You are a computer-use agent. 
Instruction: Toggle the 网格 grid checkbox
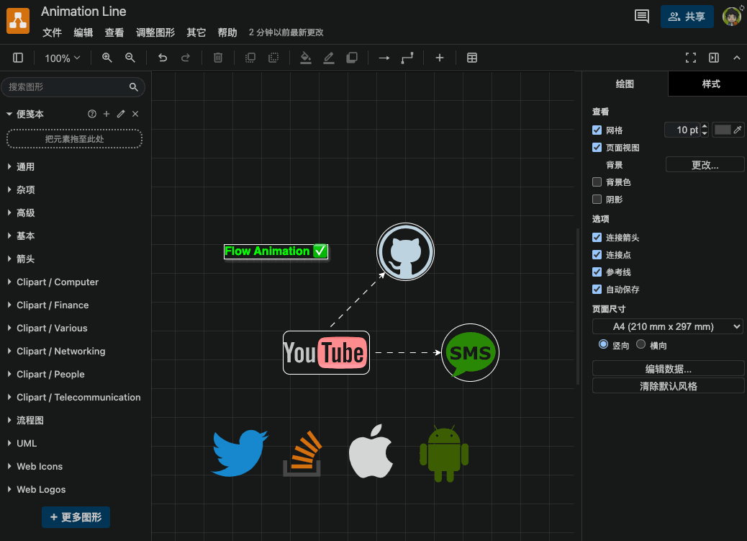pos(597,130)
